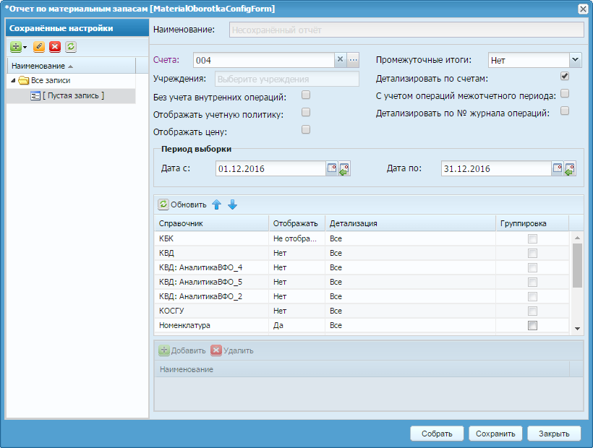Click the disabled Добавить button
Viewport: 593px width, 448px height.
[182, 350]
